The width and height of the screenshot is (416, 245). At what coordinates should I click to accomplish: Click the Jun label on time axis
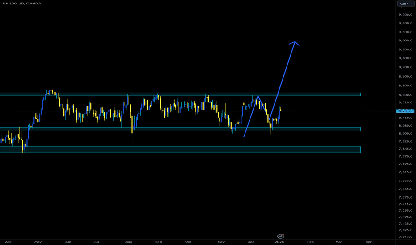(x=68, y=242)
